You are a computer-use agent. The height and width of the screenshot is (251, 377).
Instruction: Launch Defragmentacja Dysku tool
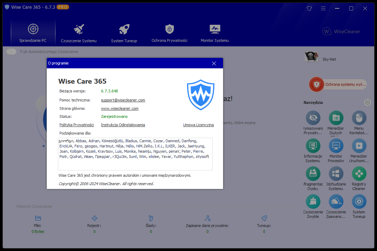tap(313, 178)
